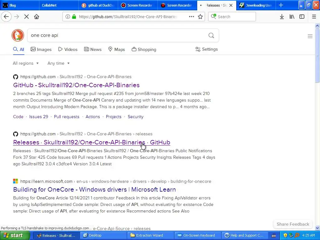Screen dimensions: 320x240
Task: Switch to Extraction Wizard taskbar item
Action: point(150,235)
